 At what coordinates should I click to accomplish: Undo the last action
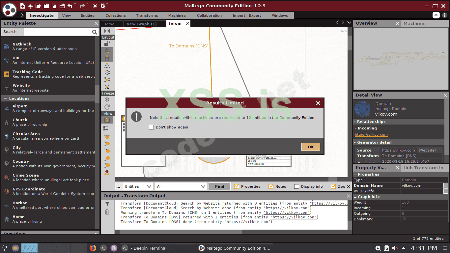pyautogui.click(x=70, y=6)
